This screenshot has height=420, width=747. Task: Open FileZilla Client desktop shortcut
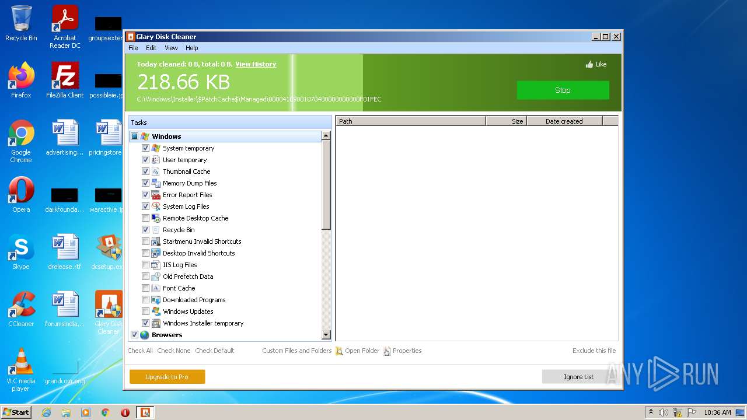point(65,80)
